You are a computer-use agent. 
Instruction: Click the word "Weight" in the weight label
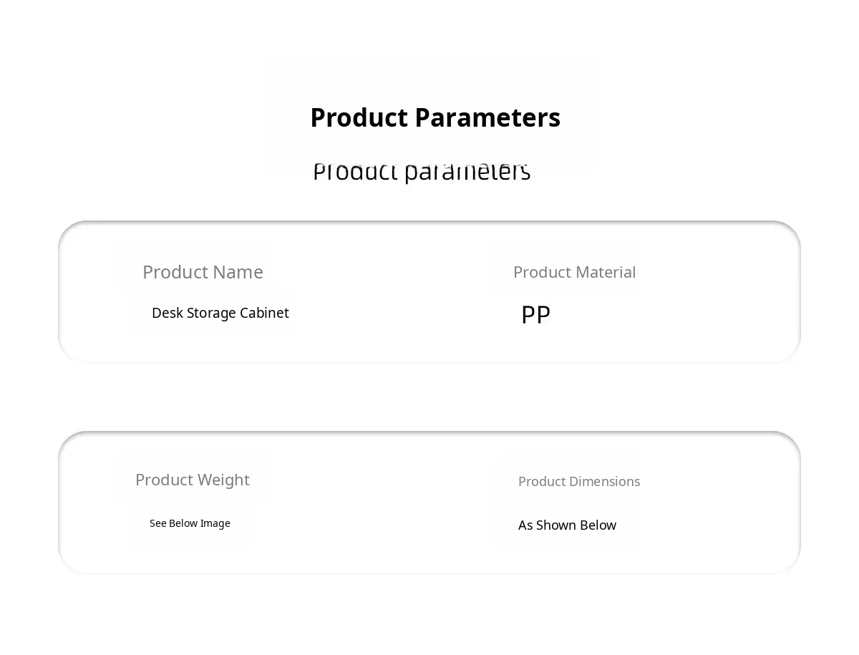pyautogui.click(x=223, y=480)
